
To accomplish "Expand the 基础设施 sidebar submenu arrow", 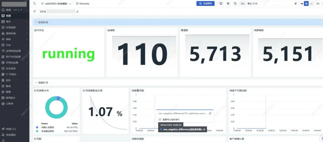I will pos(27,33).
